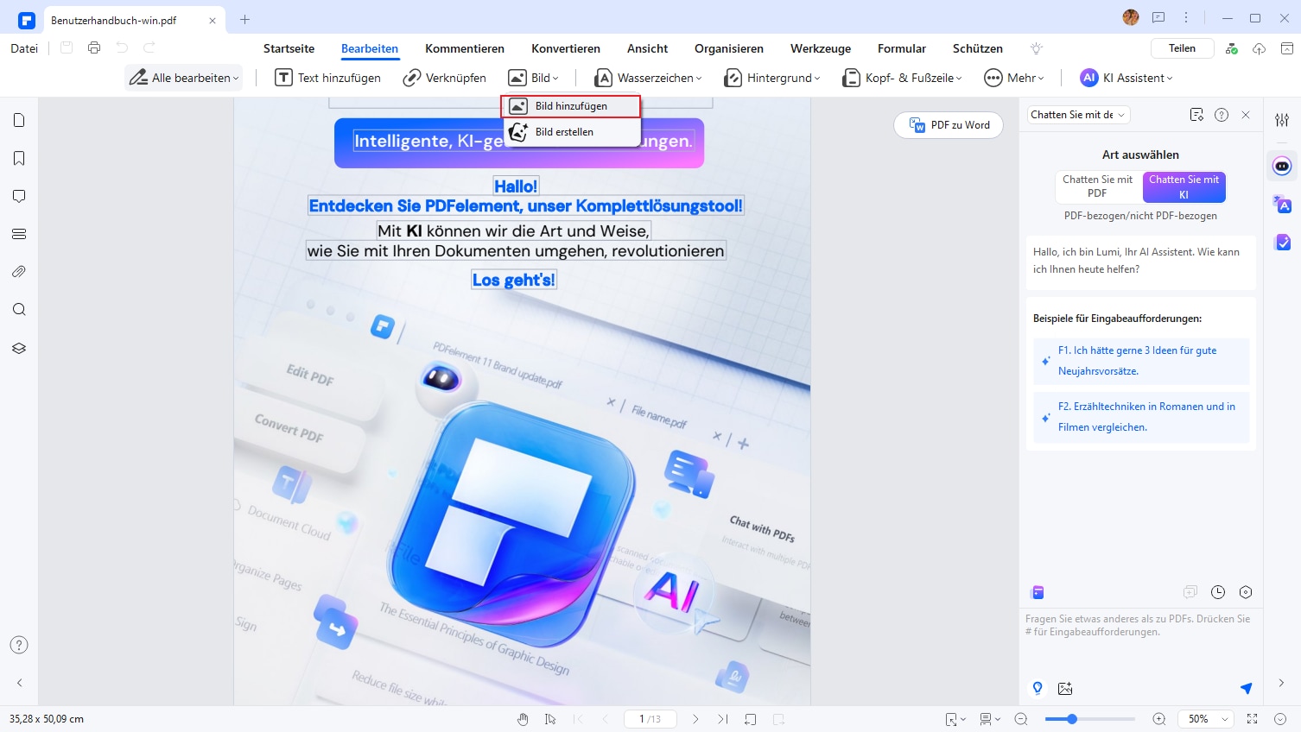The width and height of the screenshot is (1301, 732).
Task: Open the comments panel in left sidebar
Action: point(19,196)
